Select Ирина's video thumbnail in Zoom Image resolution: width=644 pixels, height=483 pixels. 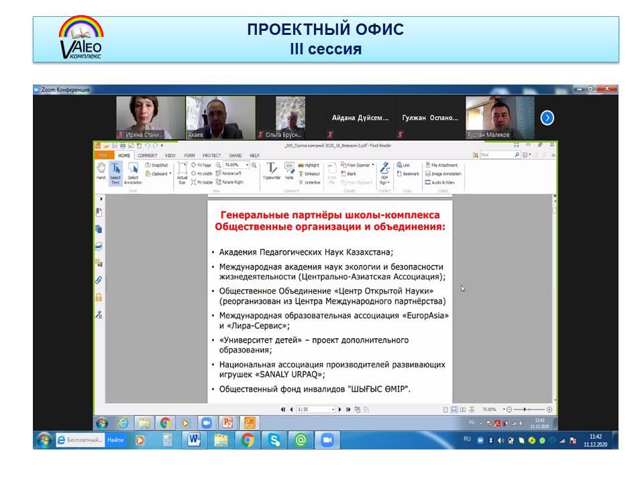tap(150, 118)
